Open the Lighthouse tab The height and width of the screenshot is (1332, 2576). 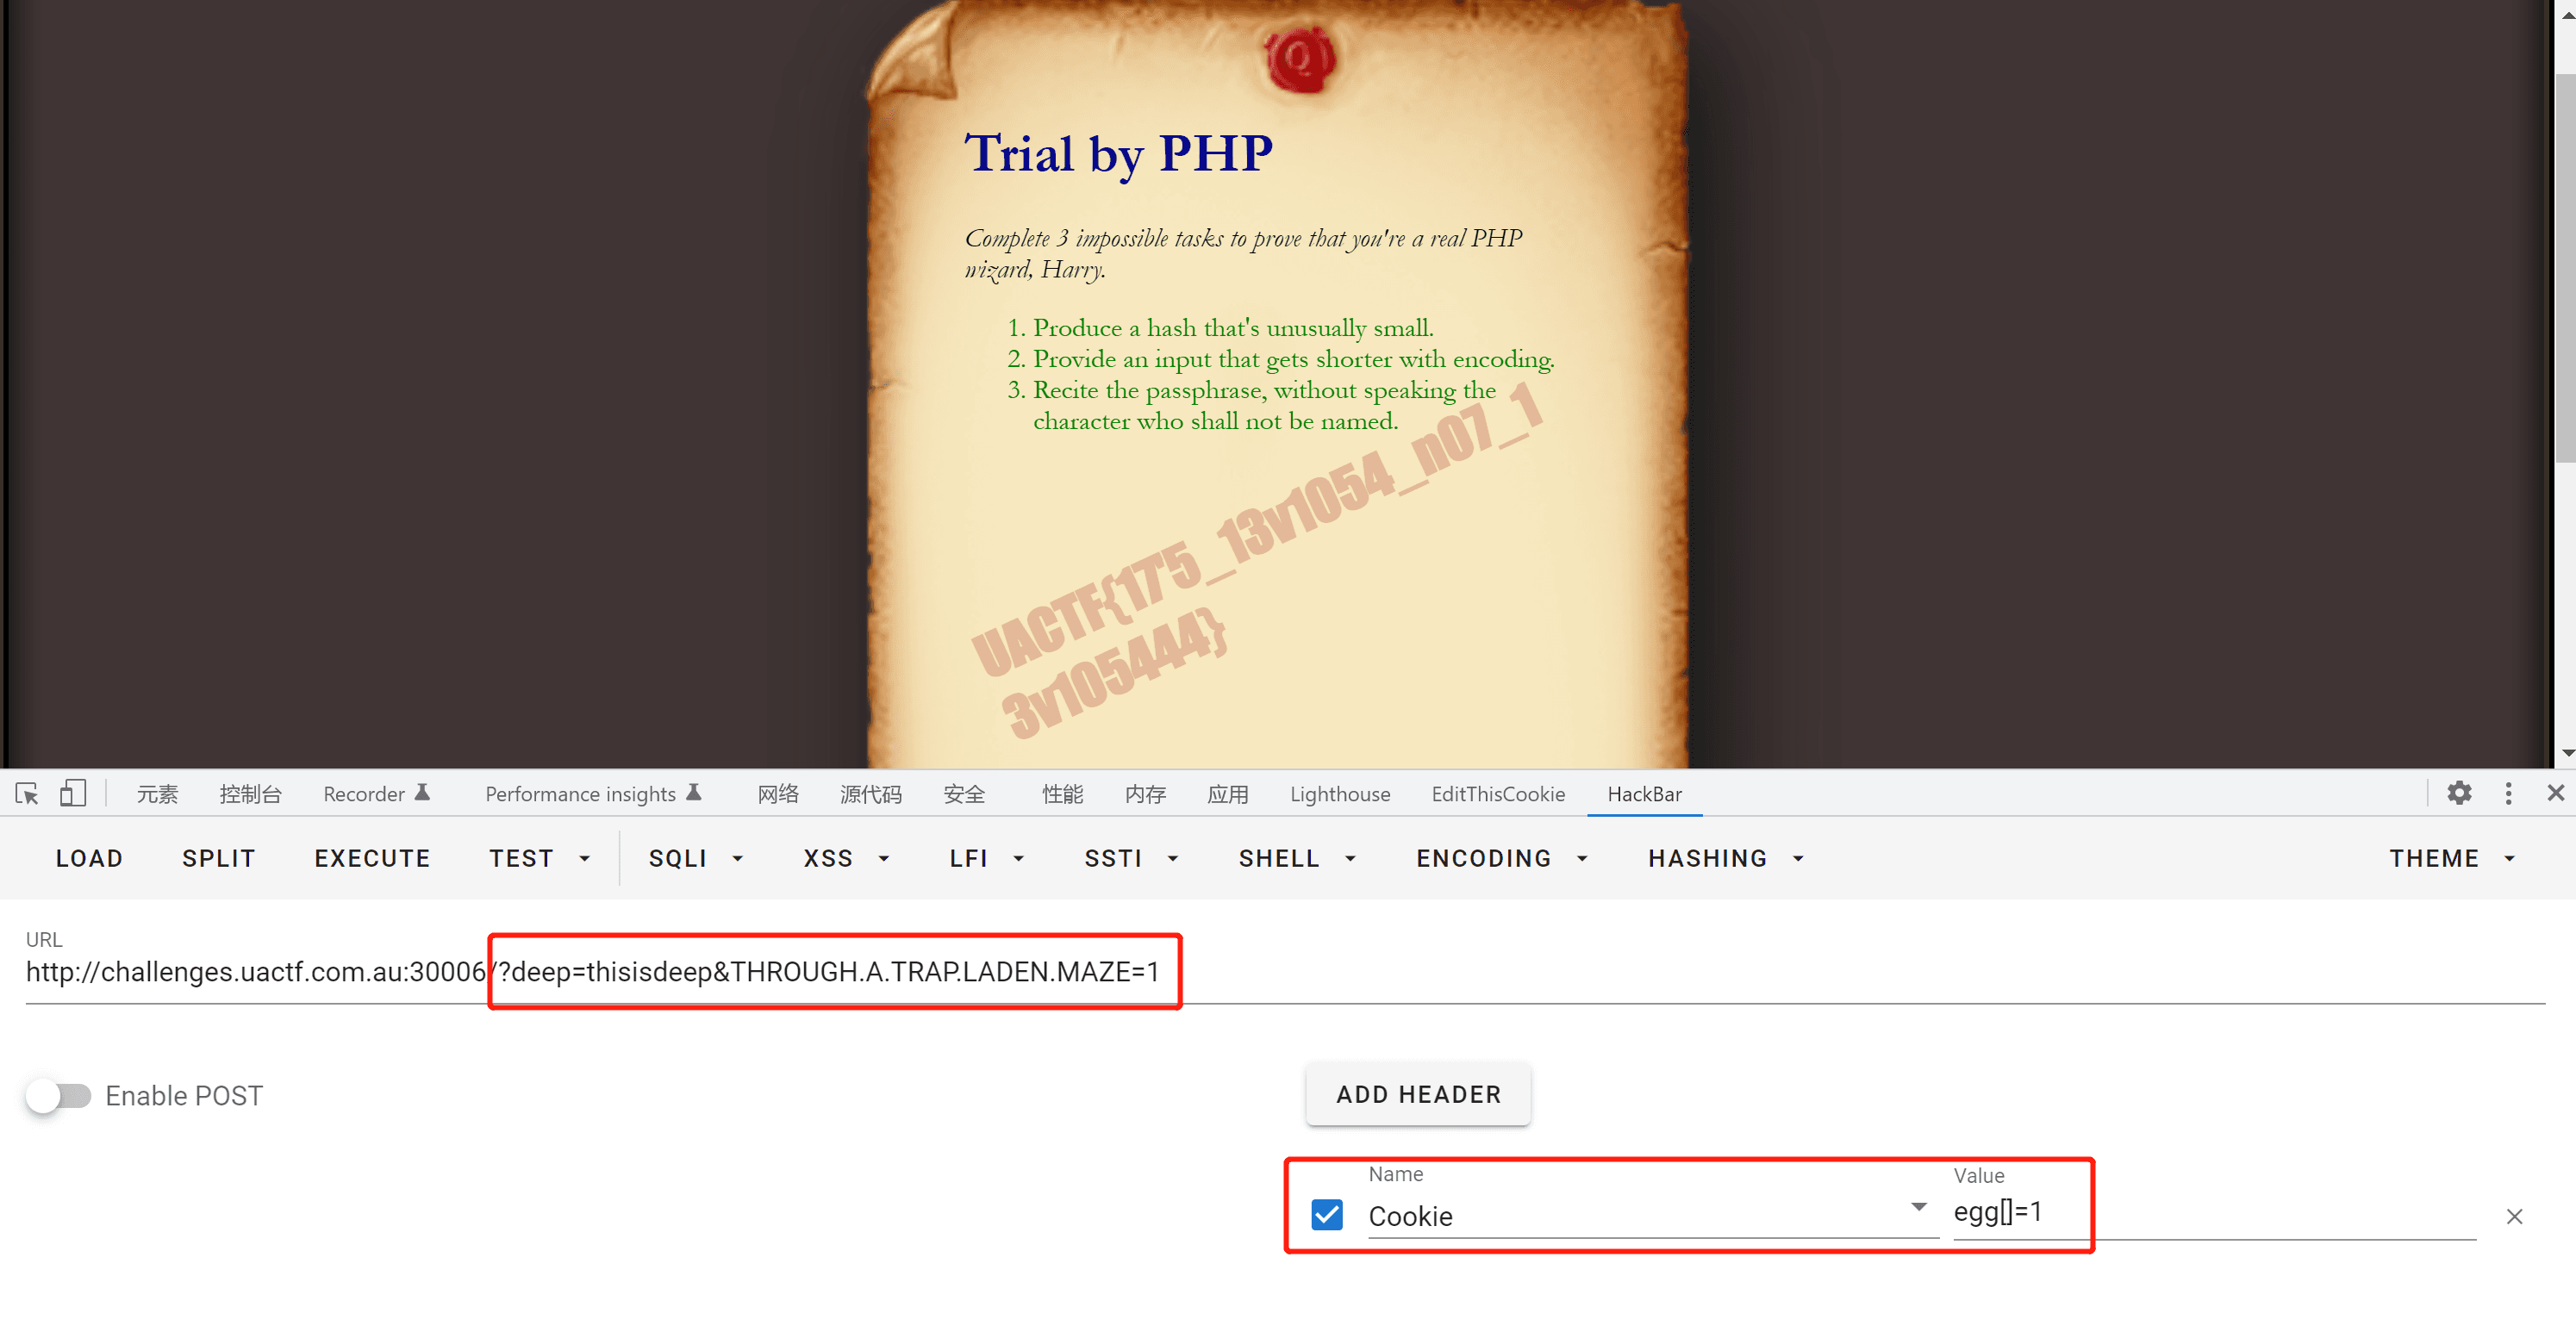pos(1339,794)
